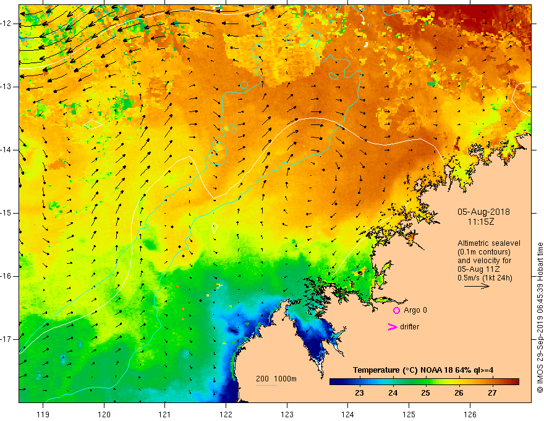Click the magenta Argo circle legend marker
The width and height of the screenshot is (544, 421).
(396, 310)
